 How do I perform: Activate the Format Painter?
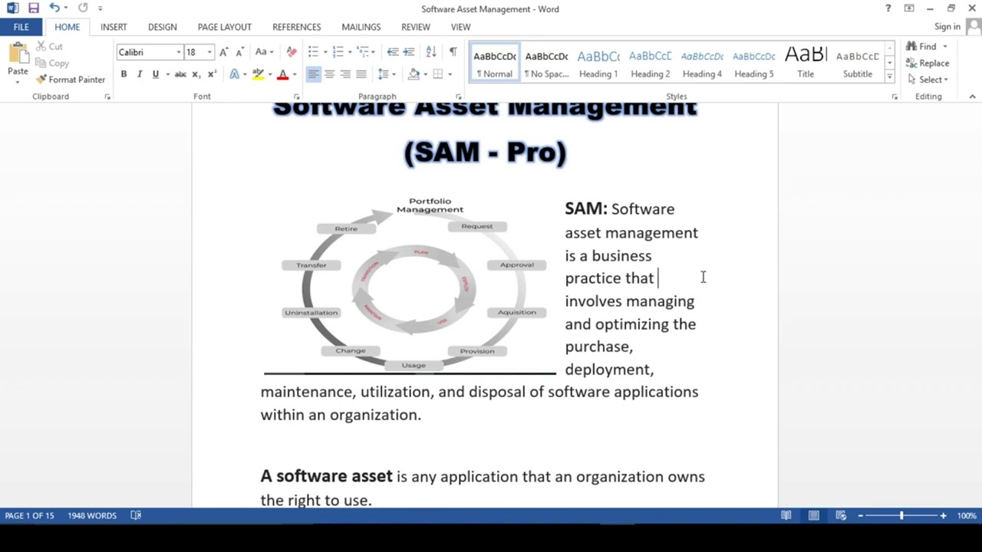pos(71,80)
